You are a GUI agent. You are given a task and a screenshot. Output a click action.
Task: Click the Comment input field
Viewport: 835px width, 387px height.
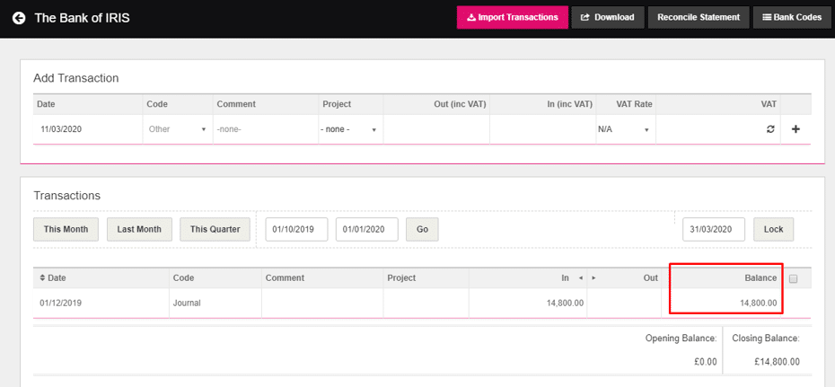pos(265,129)
